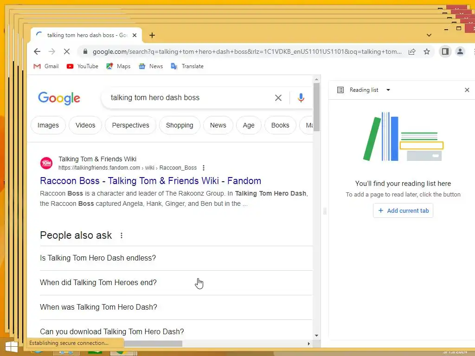Open the Reading list dropdown arrow
Image resolution: width=475 pixels, height=356 pixels.
pyautogui.click(x=388, y=90)
